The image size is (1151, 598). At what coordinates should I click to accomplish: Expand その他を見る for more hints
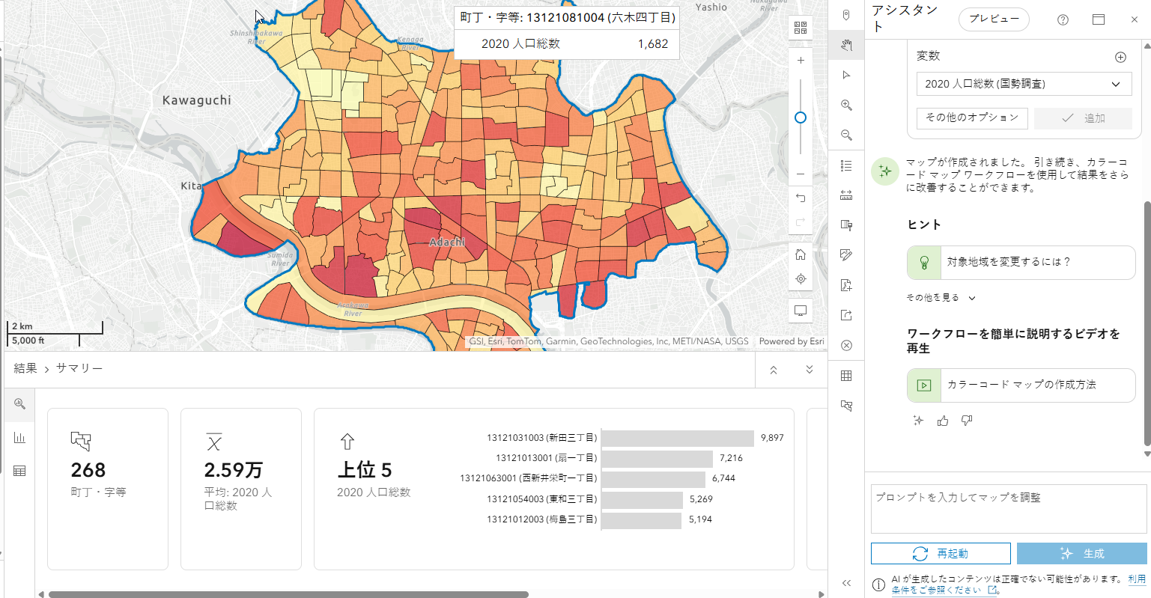(941, 298)
